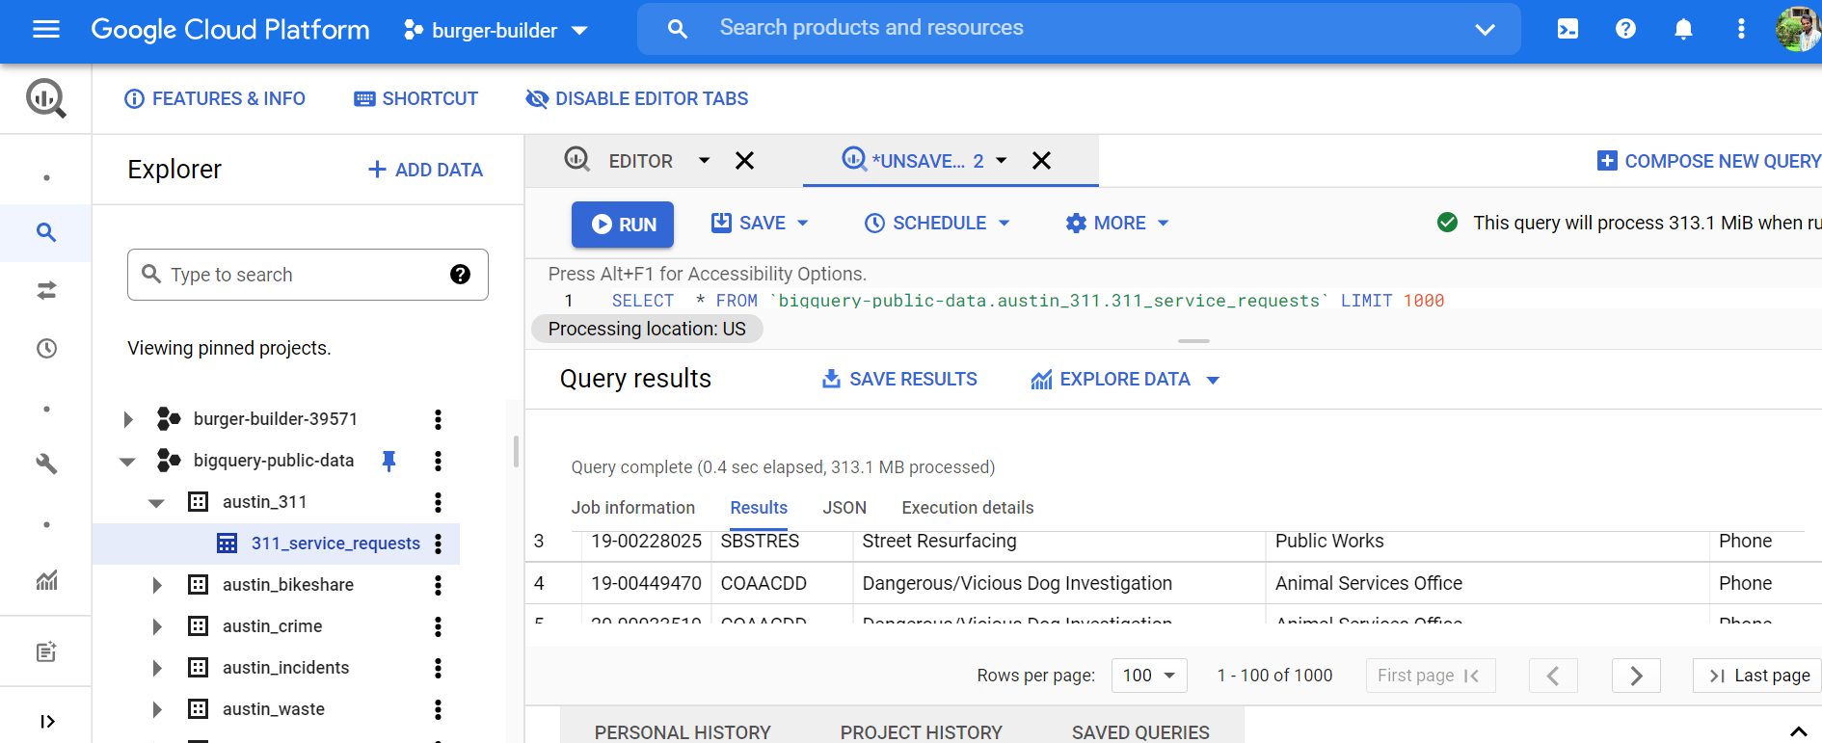Open the hamburger navigation menu
The height and width of the screenshot is (743, 1822).
[46, 29]
